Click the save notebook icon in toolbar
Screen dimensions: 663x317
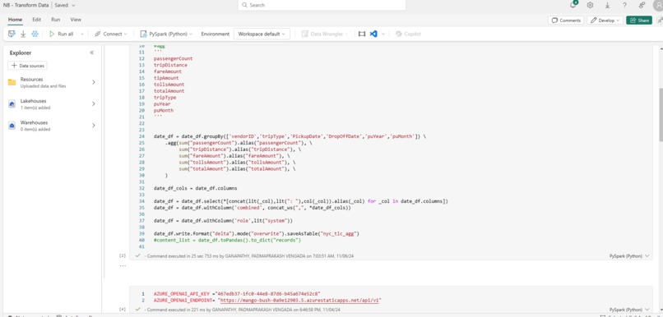point(12,34)
